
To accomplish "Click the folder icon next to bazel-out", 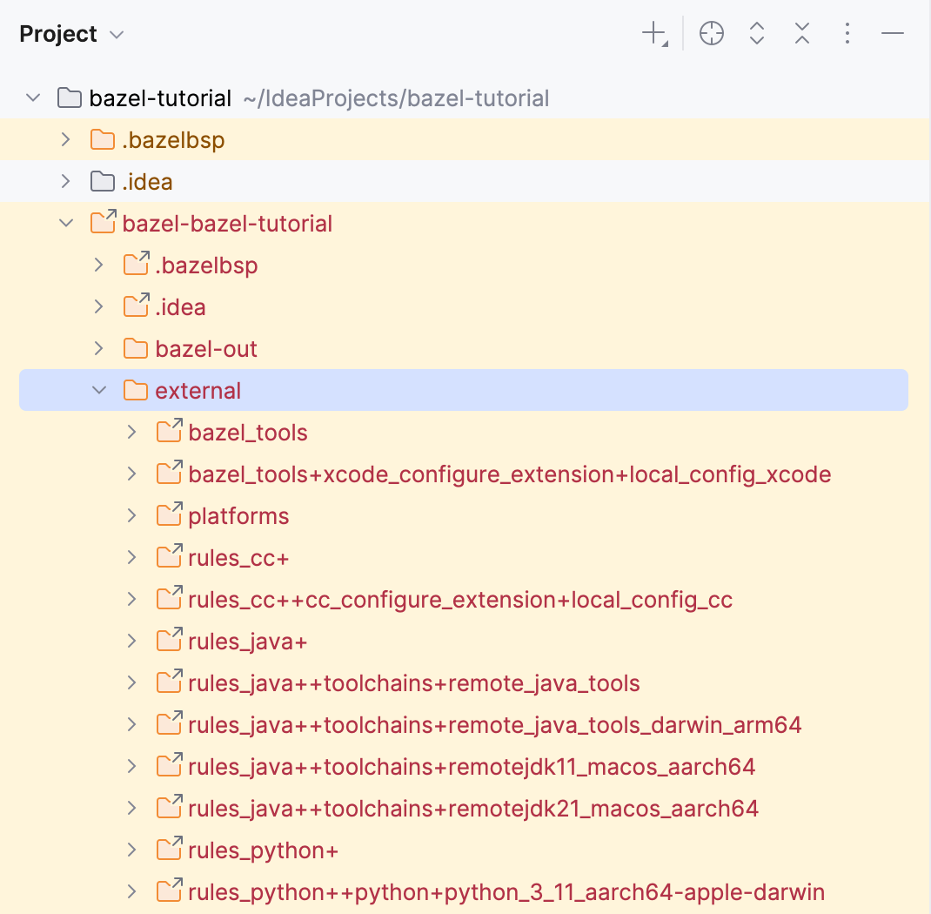I will pyautogui.click(x=135, y=348).
